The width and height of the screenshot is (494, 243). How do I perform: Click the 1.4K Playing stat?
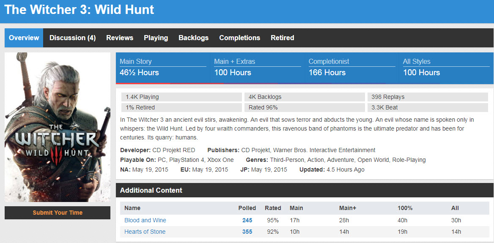coord(181,97)
